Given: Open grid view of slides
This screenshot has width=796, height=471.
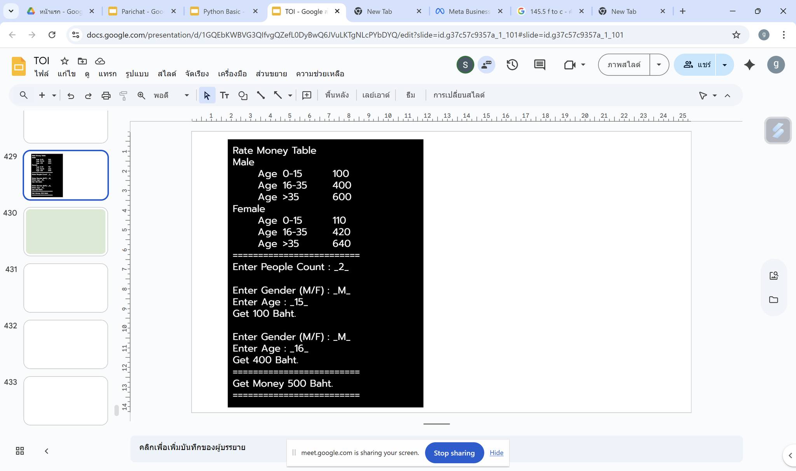Looking at the screenshot, I should pyautogui.click(x=20, y=451).
